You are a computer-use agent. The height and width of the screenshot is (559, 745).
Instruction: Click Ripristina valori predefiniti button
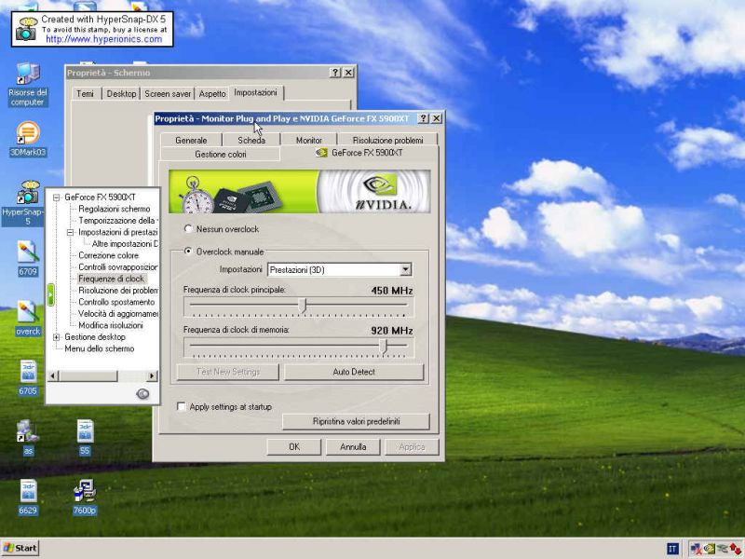pyautogui.click(x=357, y=421)
